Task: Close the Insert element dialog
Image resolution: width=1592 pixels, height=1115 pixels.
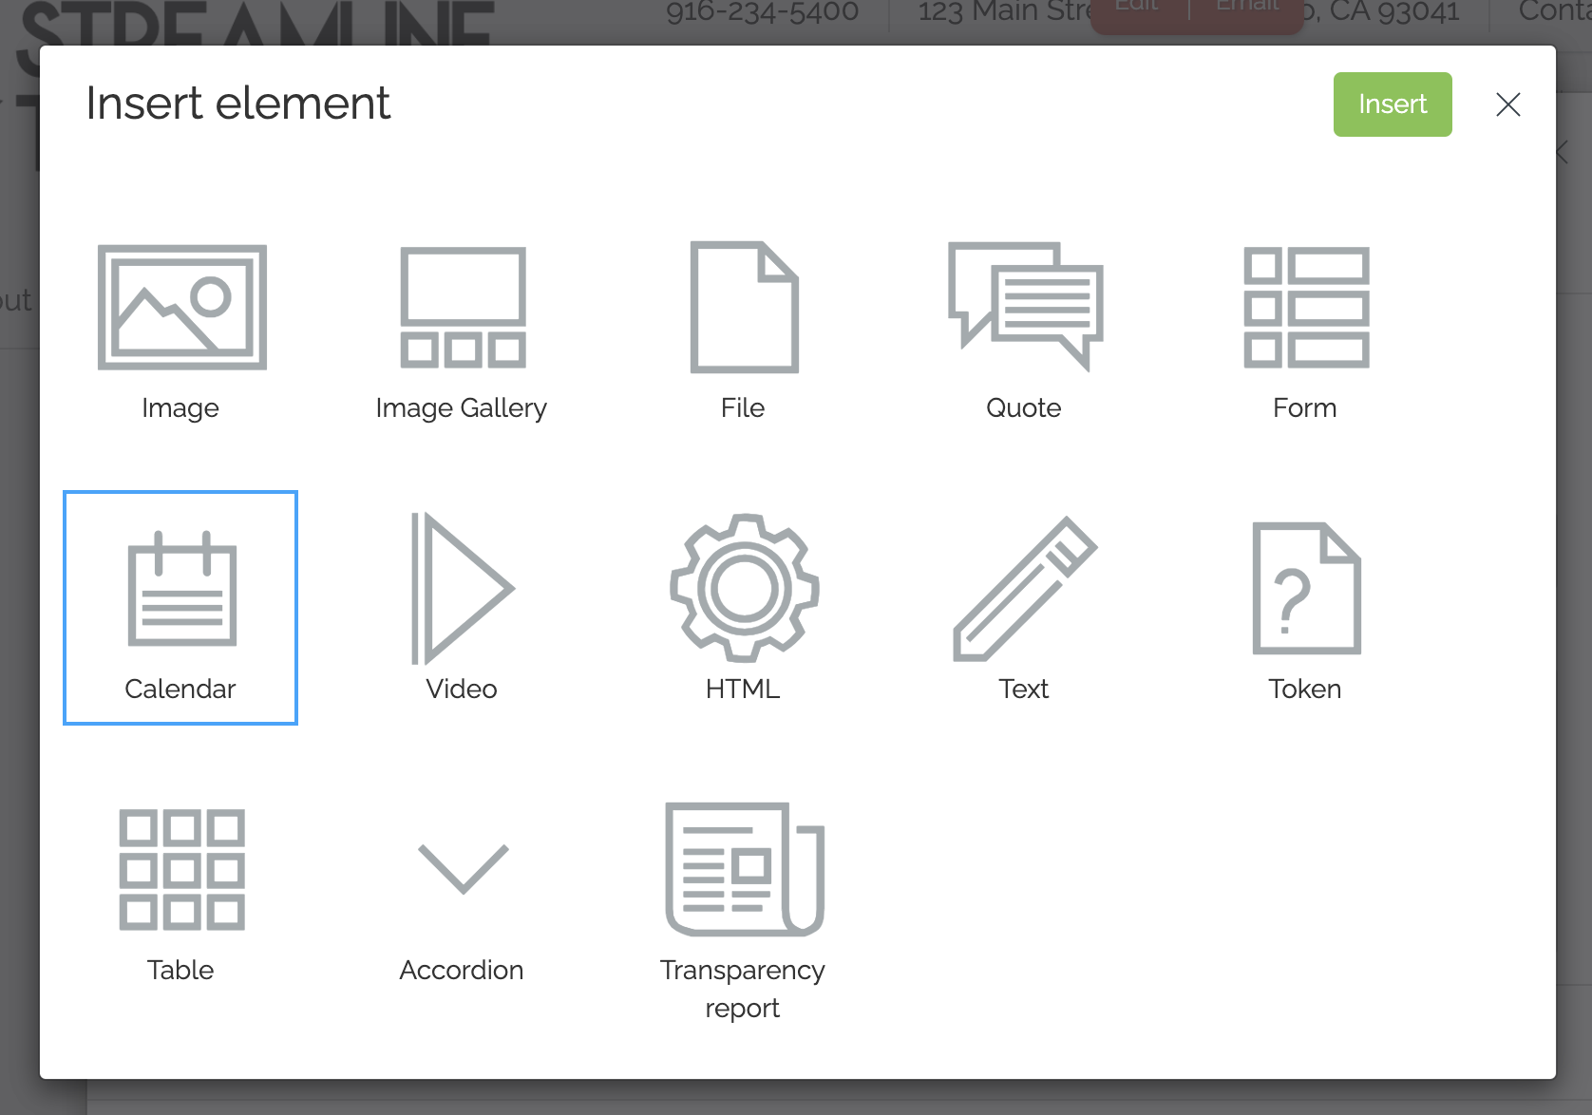Action: tap(1507, 104)
